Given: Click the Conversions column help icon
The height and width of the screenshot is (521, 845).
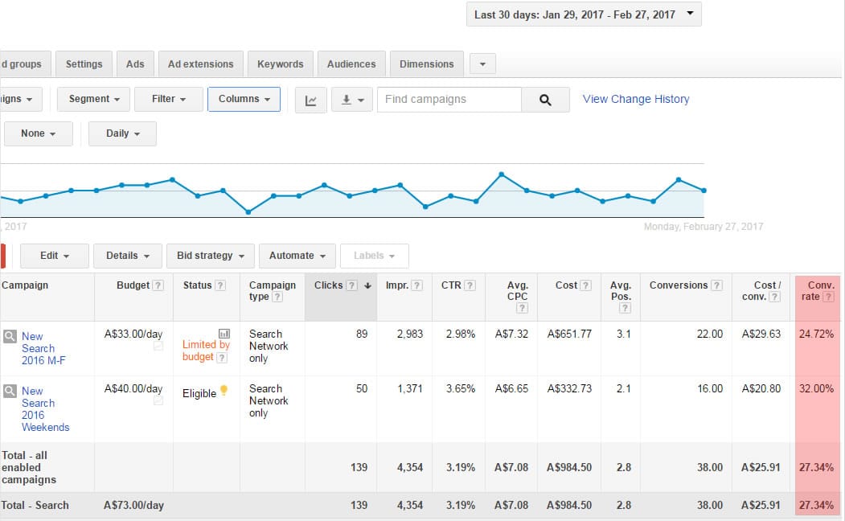Looking at the screenshot, I should [x=716, y=285].
